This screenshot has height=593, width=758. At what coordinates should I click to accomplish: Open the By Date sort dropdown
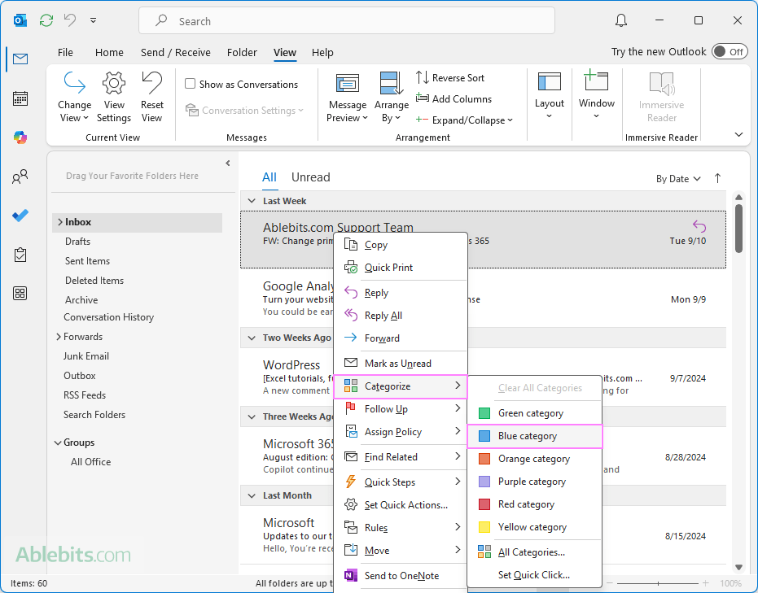[x=678, y=179]
